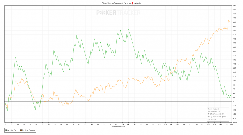
Task: Click the 'Player: muchpain' line in stats box
Action: (x=213, y=109)
